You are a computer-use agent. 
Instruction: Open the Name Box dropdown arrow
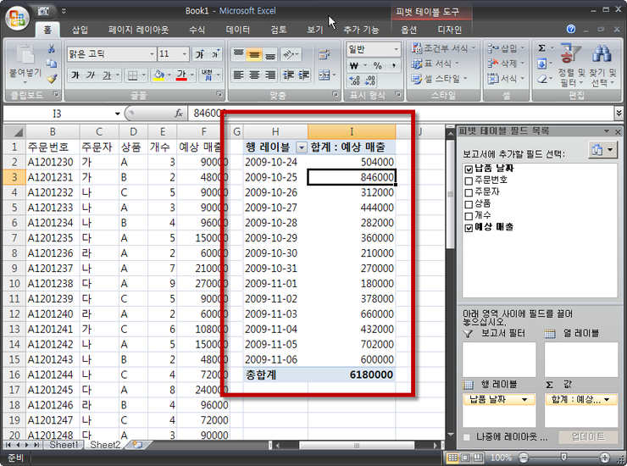(x=117, y=114)
